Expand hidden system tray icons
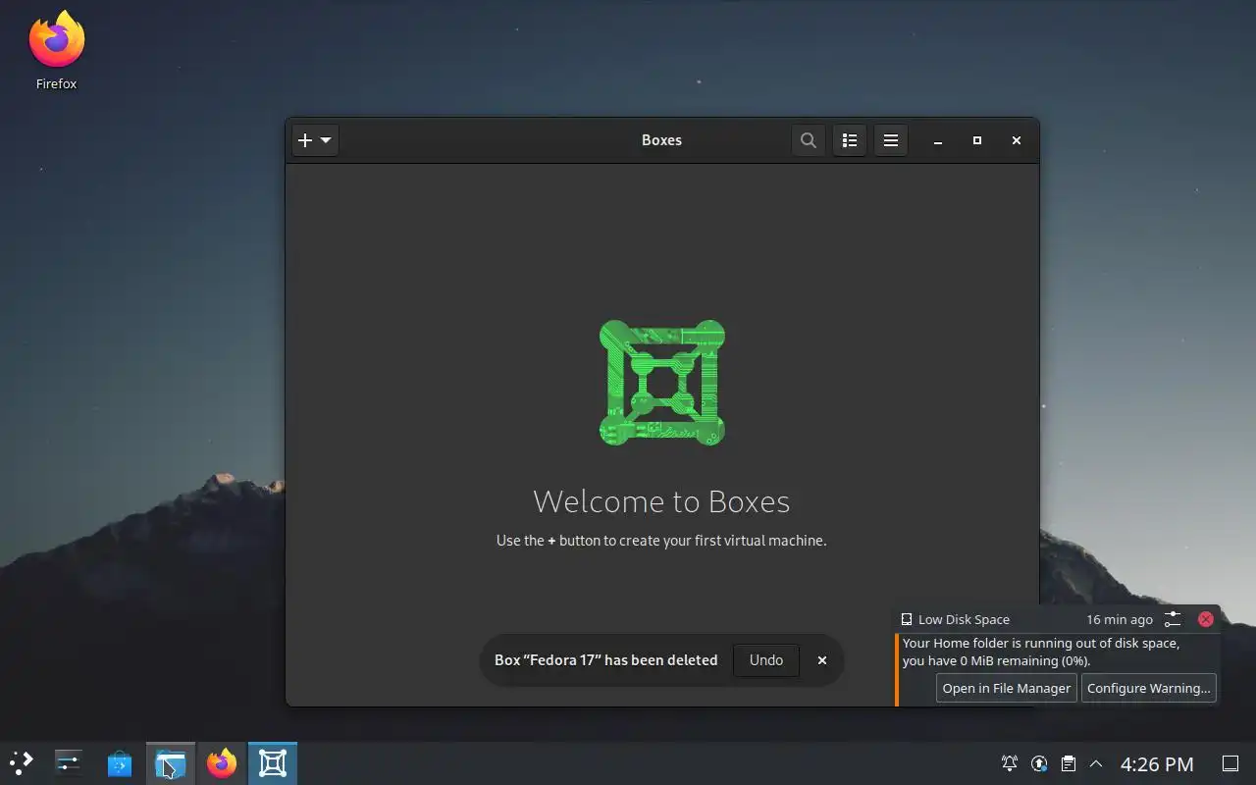Image resolution: width=1256 pixels, height=785 pixels. point(1096,763)
